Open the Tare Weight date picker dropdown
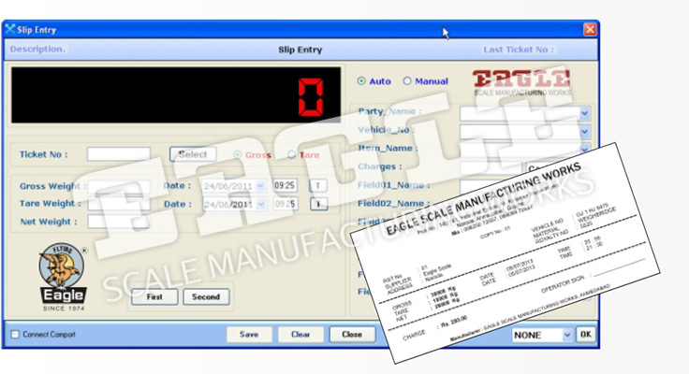 point(260,204)
